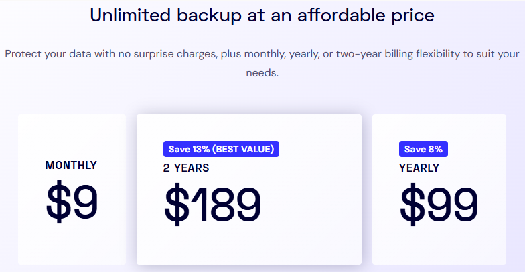
Task: Click the billing flexibility description paragraph
Action: (262, 63)
